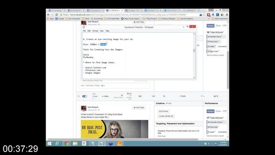Select lower Performance Actions tab
Viewport: 275px width, 155px height.
211,111
